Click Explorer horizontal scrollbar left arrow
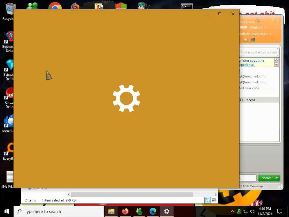The width and height of the screenshot is (289, 217). point(69,194)
